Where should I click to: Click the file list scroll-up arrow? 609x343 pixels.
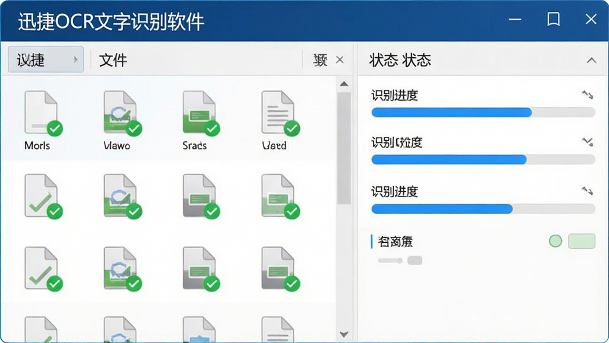(344, 84)
